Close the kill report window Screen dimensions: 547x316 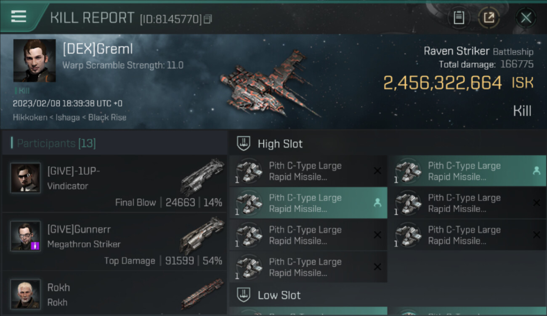coord(526,18)
